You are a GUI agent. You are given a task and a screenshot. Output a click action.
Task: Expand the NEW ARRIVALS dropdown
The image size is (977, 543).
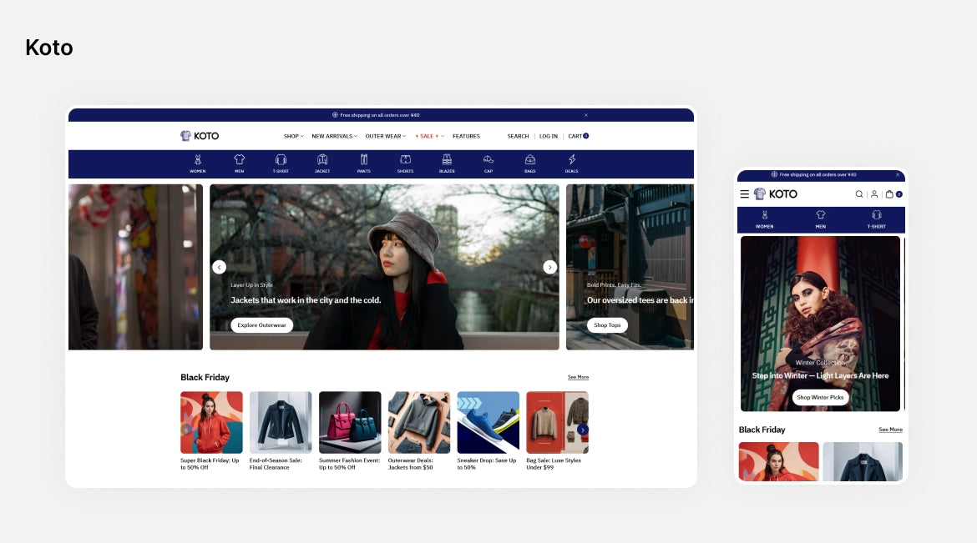[334, 136]
